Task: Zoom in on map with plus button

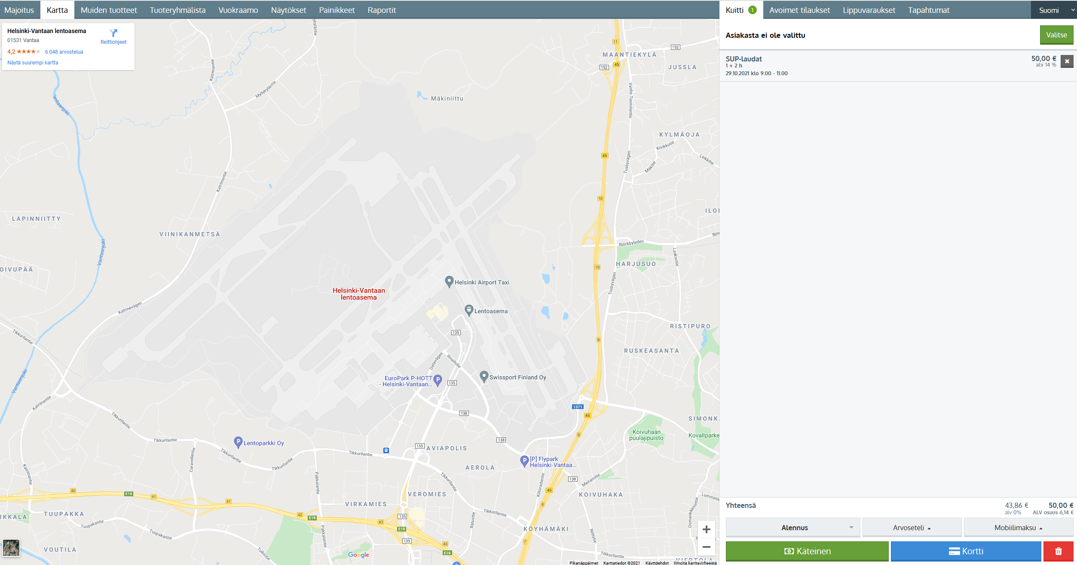Action: pos(706,529)
